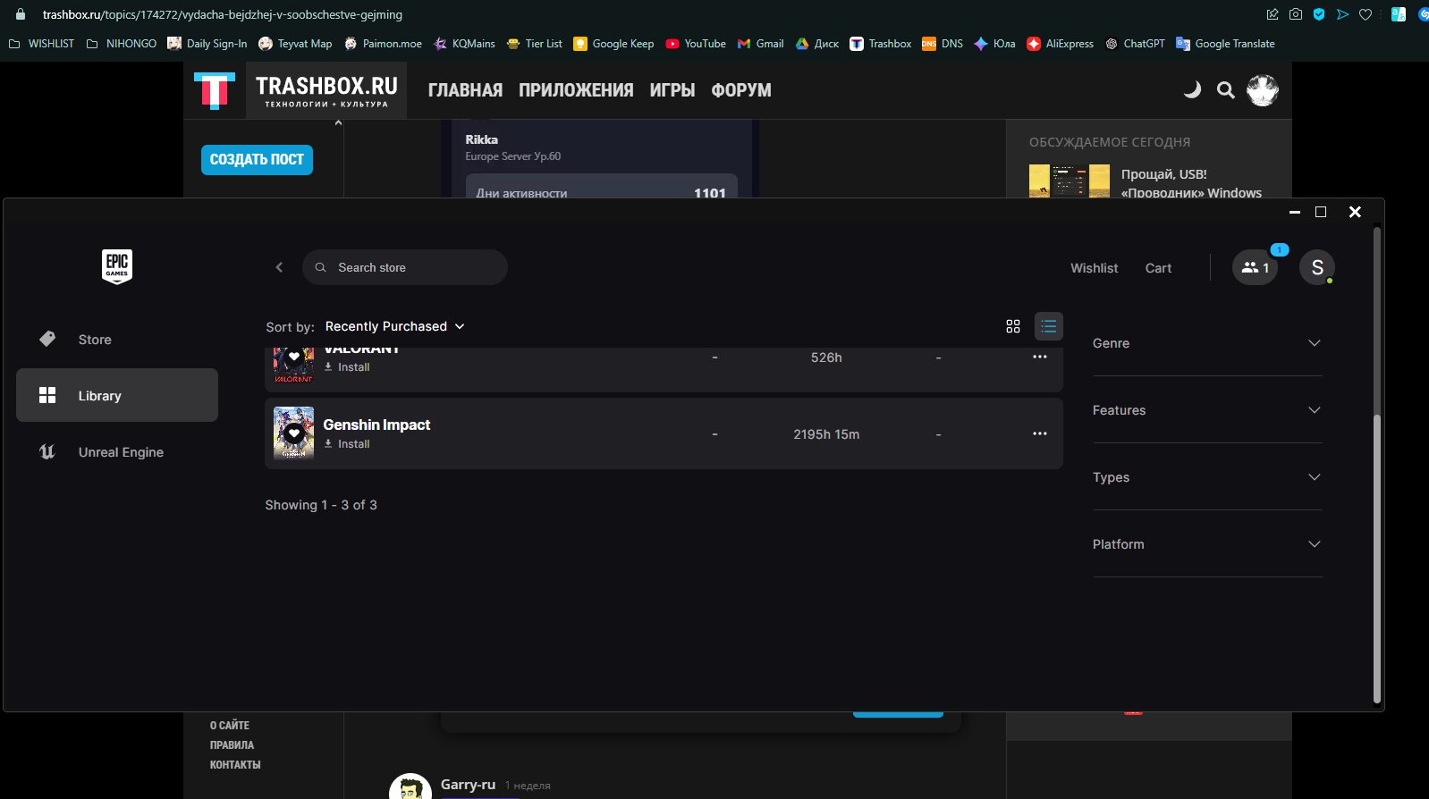Open the Gmail bookmark

coord(760,44)
